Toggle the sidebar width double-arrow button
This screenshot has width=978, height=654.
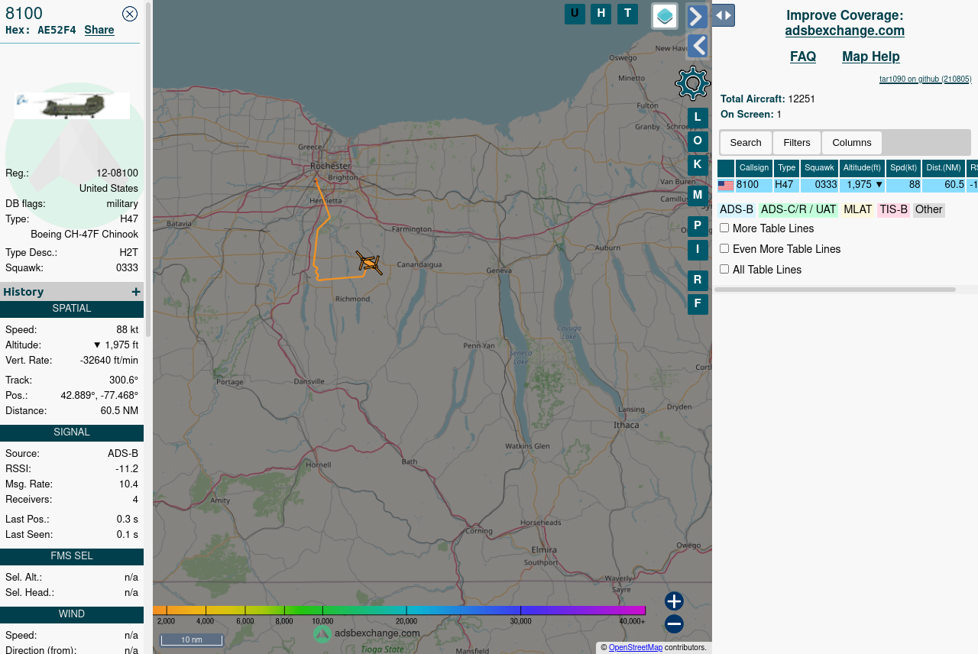click(724, 15)
